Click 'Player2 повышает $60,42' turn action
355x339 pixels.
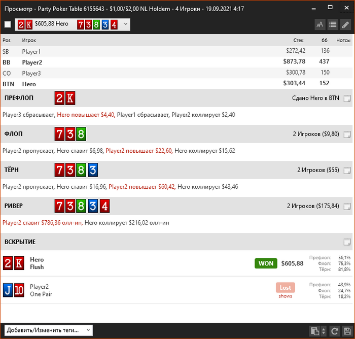(142, 187)
